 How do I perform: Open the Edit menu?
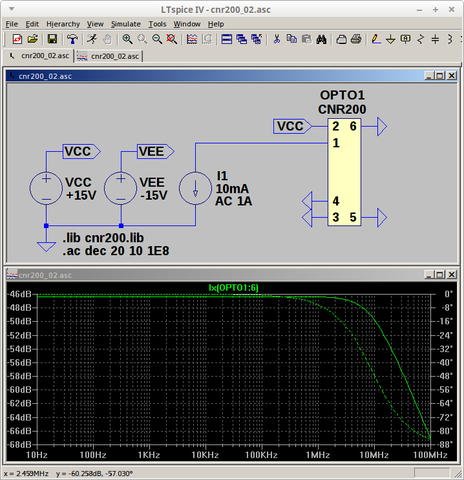(32, 24)
